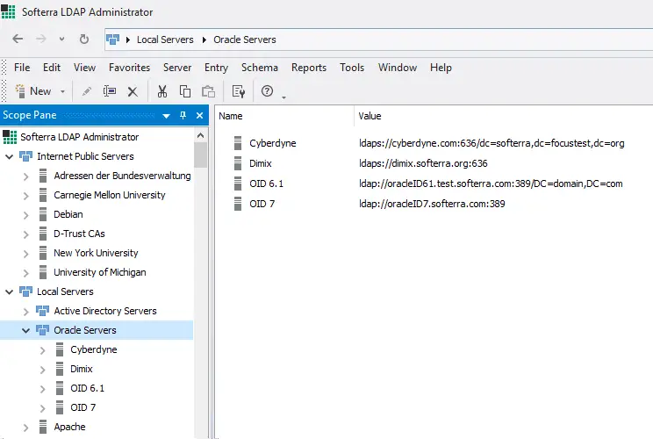This screenshot has height=439, width=653.
Task: Open the New button dropdown arrow
Action: click(x=62, y=90)
